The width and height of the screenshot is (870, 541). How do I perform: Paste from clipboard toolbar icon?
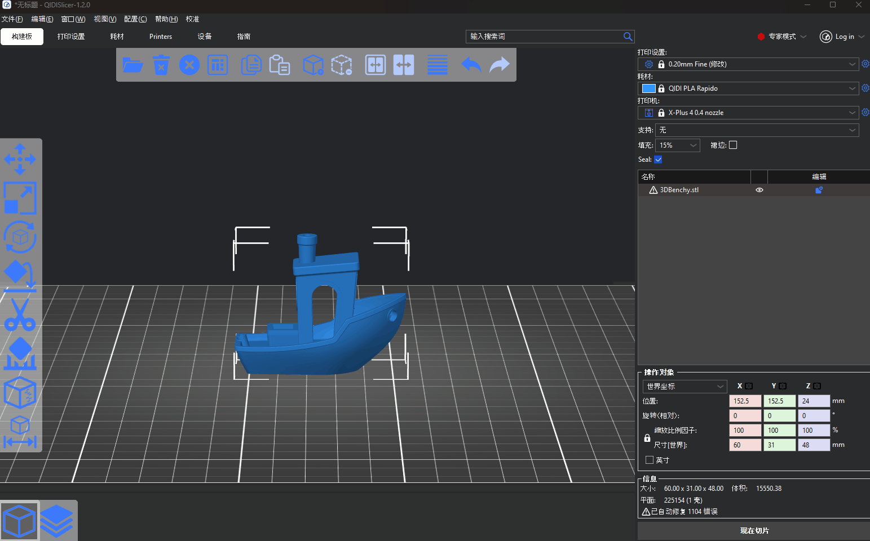(280, 65)
